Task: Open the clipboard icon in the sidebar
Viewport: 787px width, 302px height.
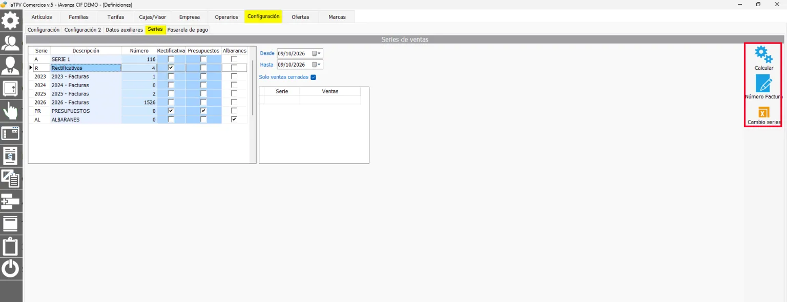Action: [11, 246]
